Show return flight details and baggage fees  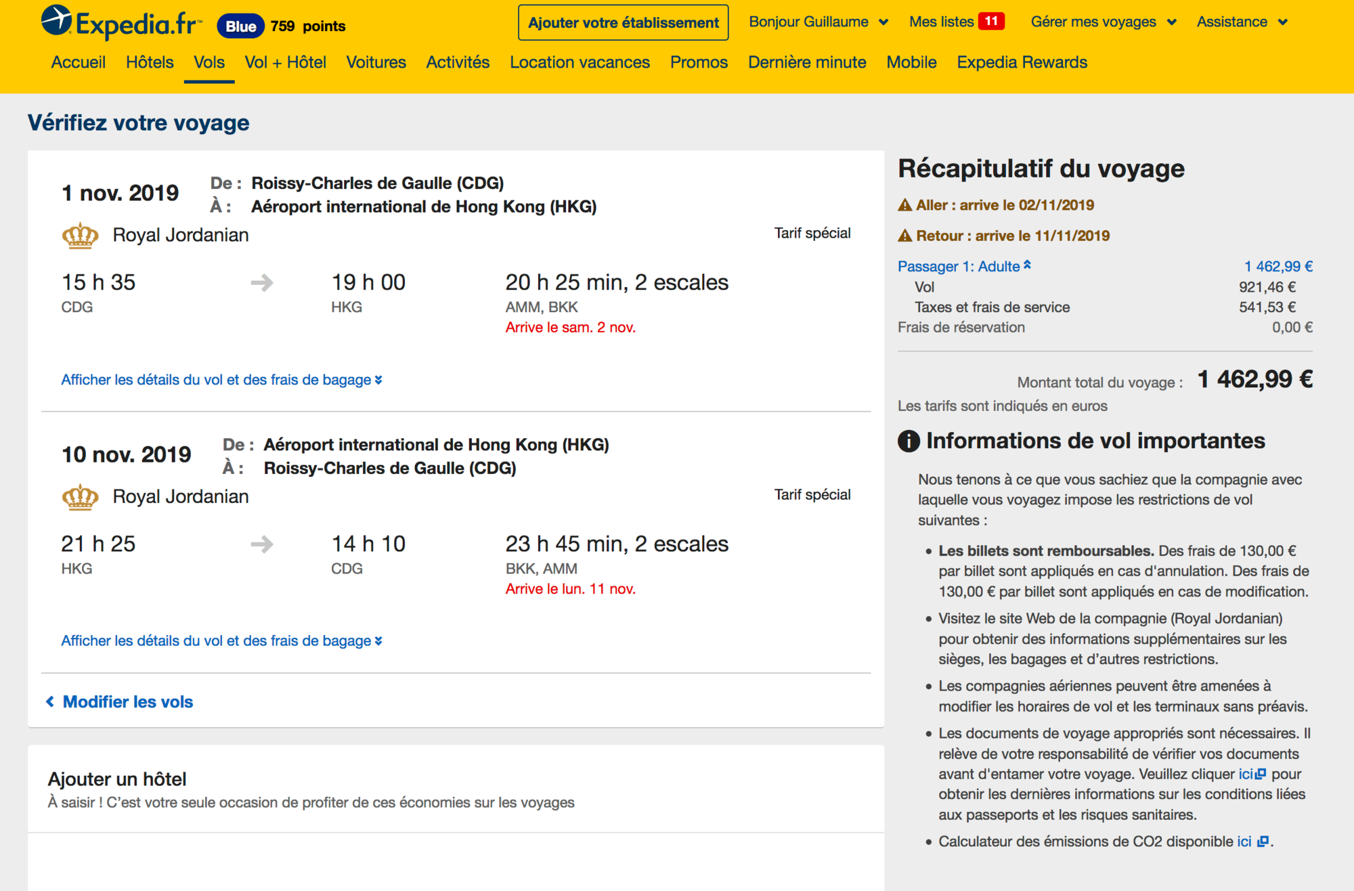pyautogui.click(x=221, y=640)
